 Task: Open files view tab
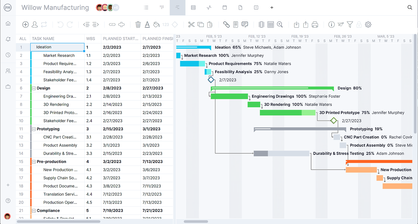pyautogui.click(x=240, y=7)
